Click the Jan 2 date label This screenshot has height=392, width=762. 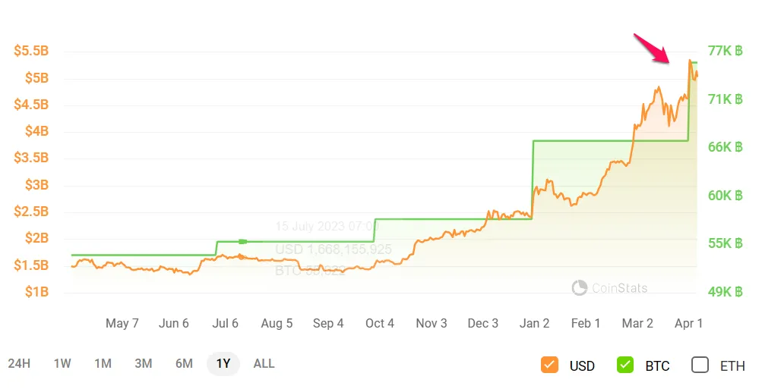[x=535, y=323]
